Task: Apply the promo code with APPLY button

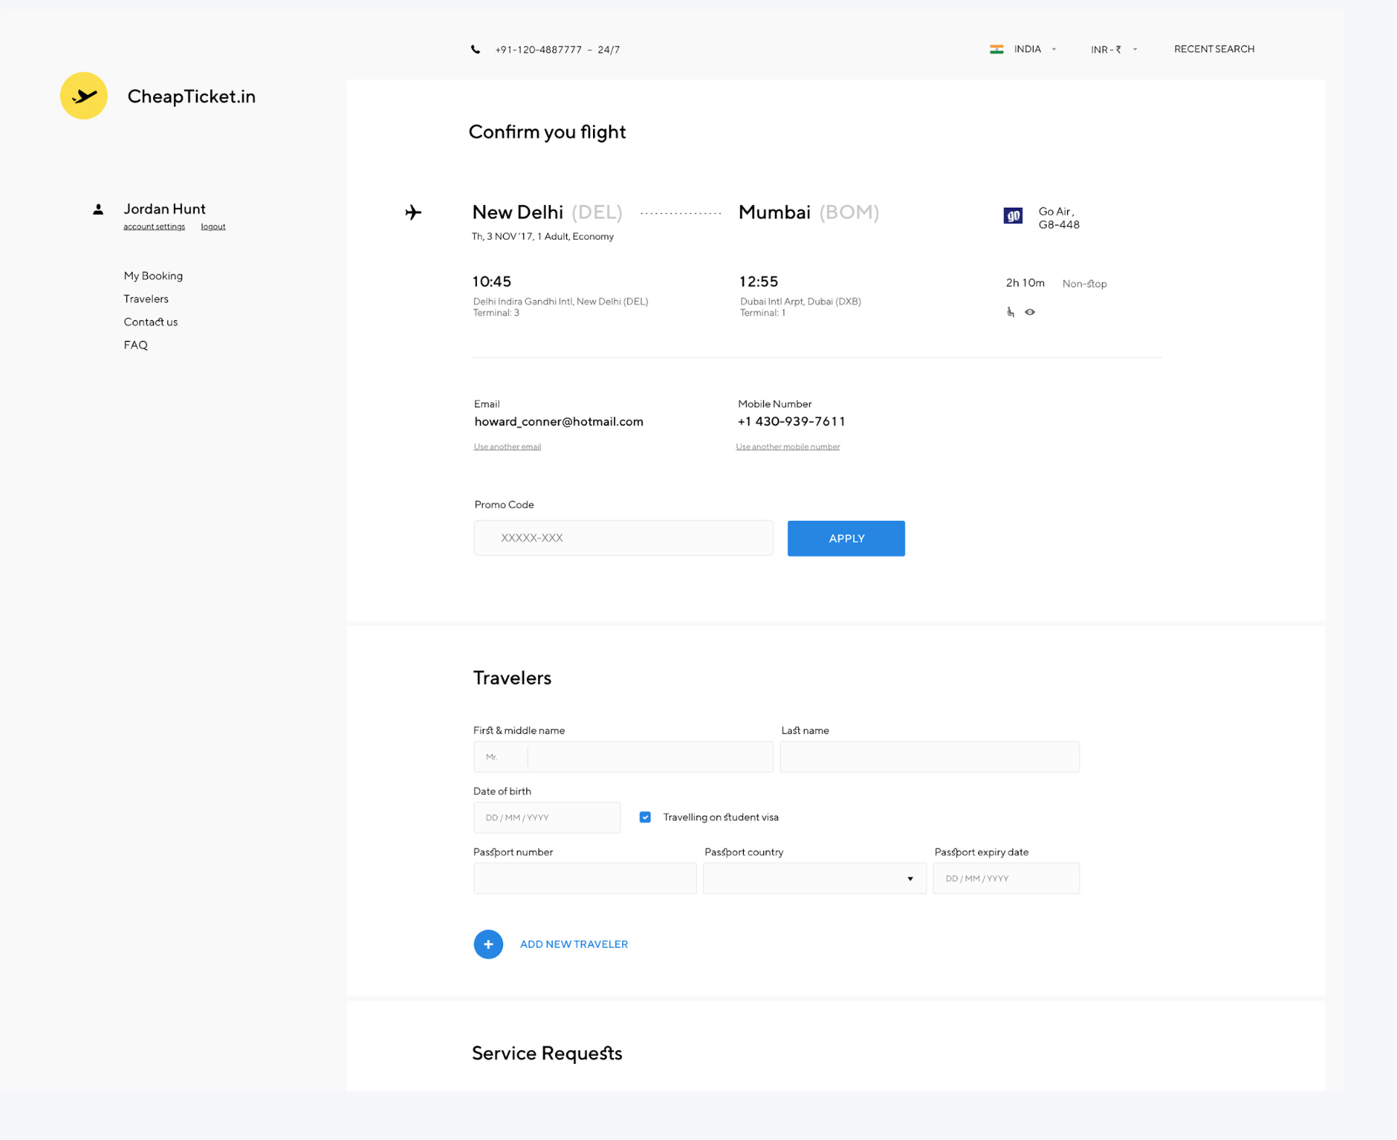Action: 846,538
